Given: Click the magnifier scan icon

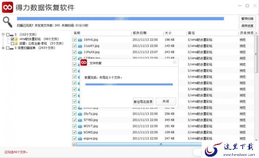Looking at the screenshot, I should (8, 22).
